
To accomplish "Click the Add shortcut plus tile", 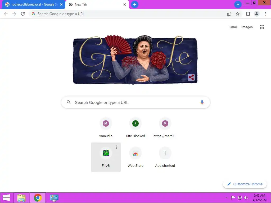I will pyautogui.click(x=165, y=157).
